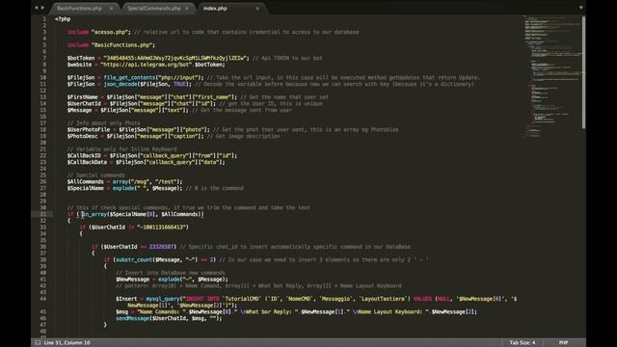The image size is (617, 347).
Task: Open the tab list dropdown arrow
Action: pos(580,8)
